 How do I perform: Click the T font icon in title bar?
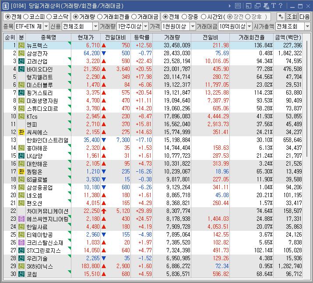274,6
